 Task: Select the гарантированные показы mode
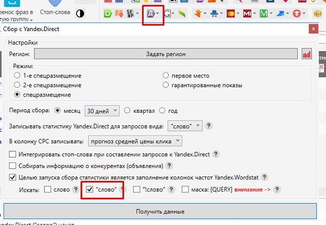pos(165,85)
